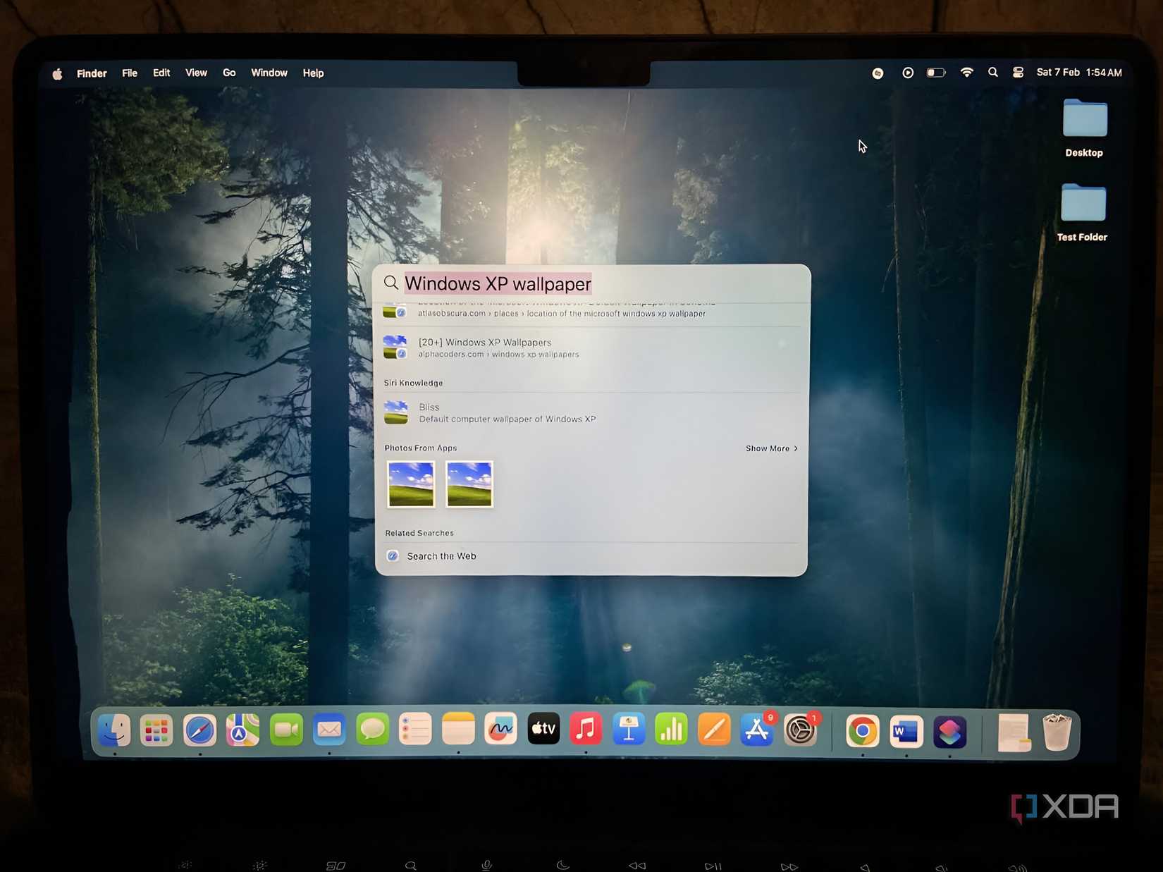Open Control Center from menu bar
Viewport: 1163px width, 872px height.
point(1018,73)
